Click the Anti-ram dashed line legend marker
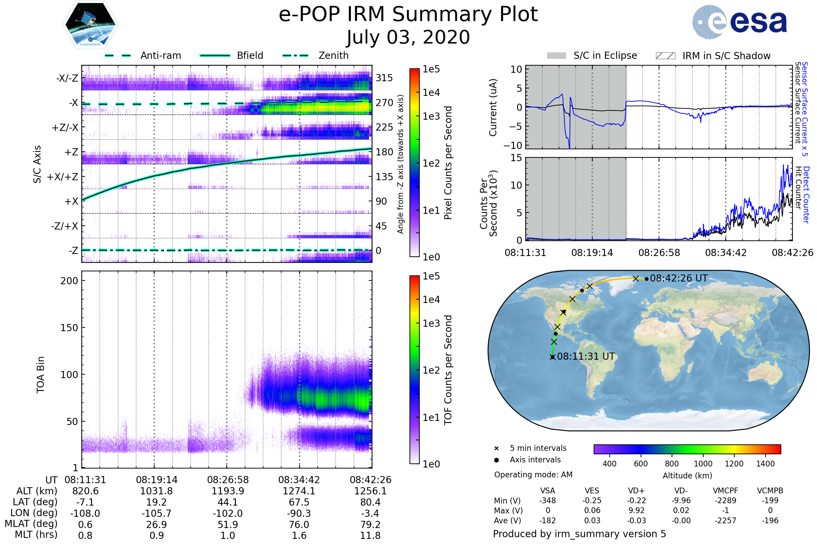Image resolution: width=817 pixels, height=544 pixels. click(x=118, y=55)
